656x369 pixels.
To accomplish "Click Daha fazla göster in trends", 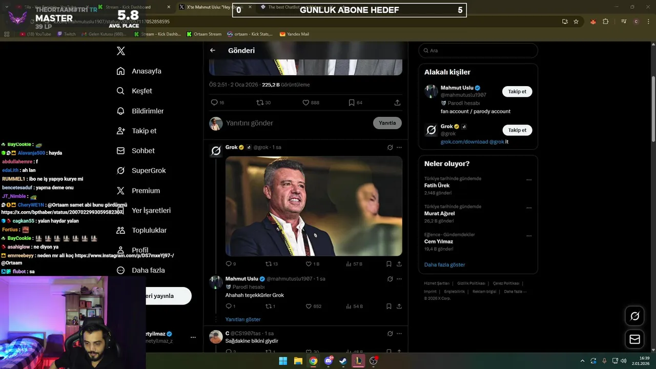I will 444,264.
